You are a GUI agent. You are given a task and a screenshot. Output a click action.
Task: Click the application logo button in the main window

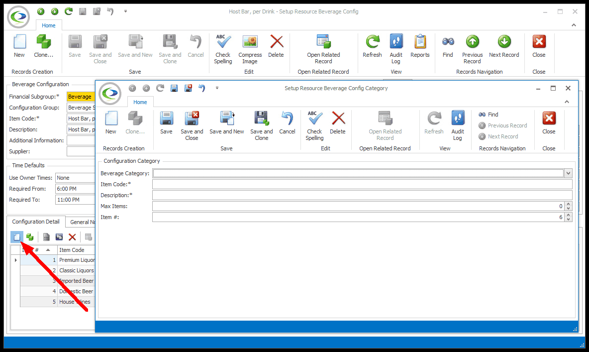[18, 17]
